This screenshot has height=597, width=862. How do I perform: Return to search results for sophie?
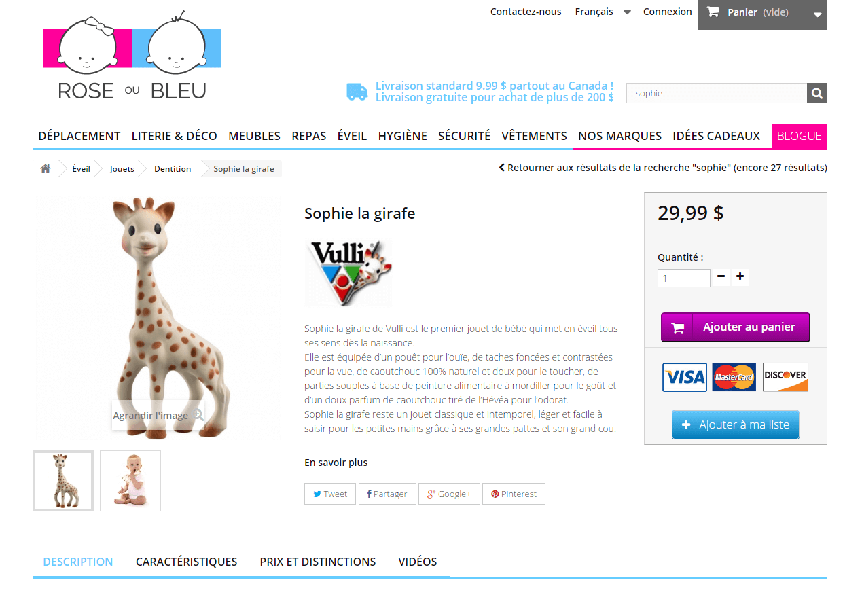coord(663,168)
